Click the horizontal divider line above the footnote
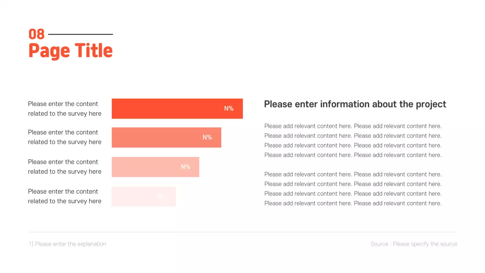Screen dimensions: 485x273 click(243, 232)
